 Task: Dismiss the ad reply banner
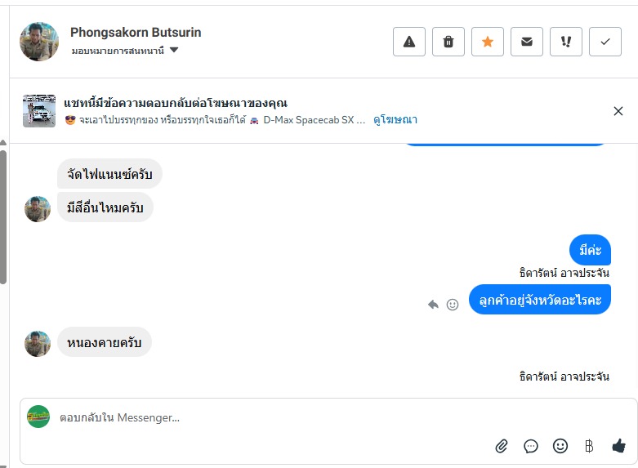coord(618,111)
